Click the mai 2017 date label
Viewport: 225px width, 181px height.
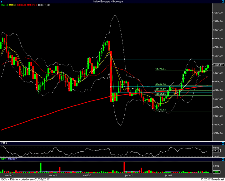pyautogui.click(x=87, y=175)
